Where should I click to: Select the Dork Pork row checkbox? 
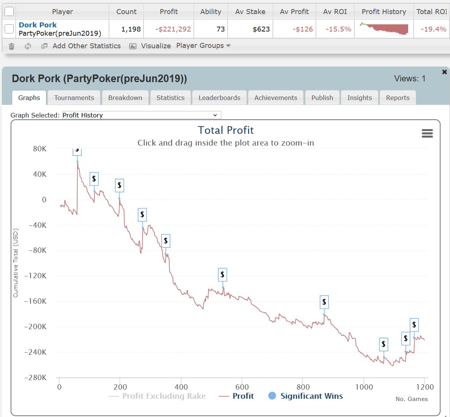click(8, 29)
